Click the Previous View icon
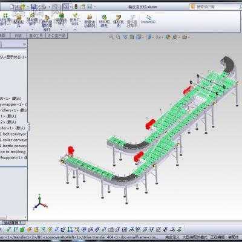Screen dimensions: 242x242 point(125,37)
